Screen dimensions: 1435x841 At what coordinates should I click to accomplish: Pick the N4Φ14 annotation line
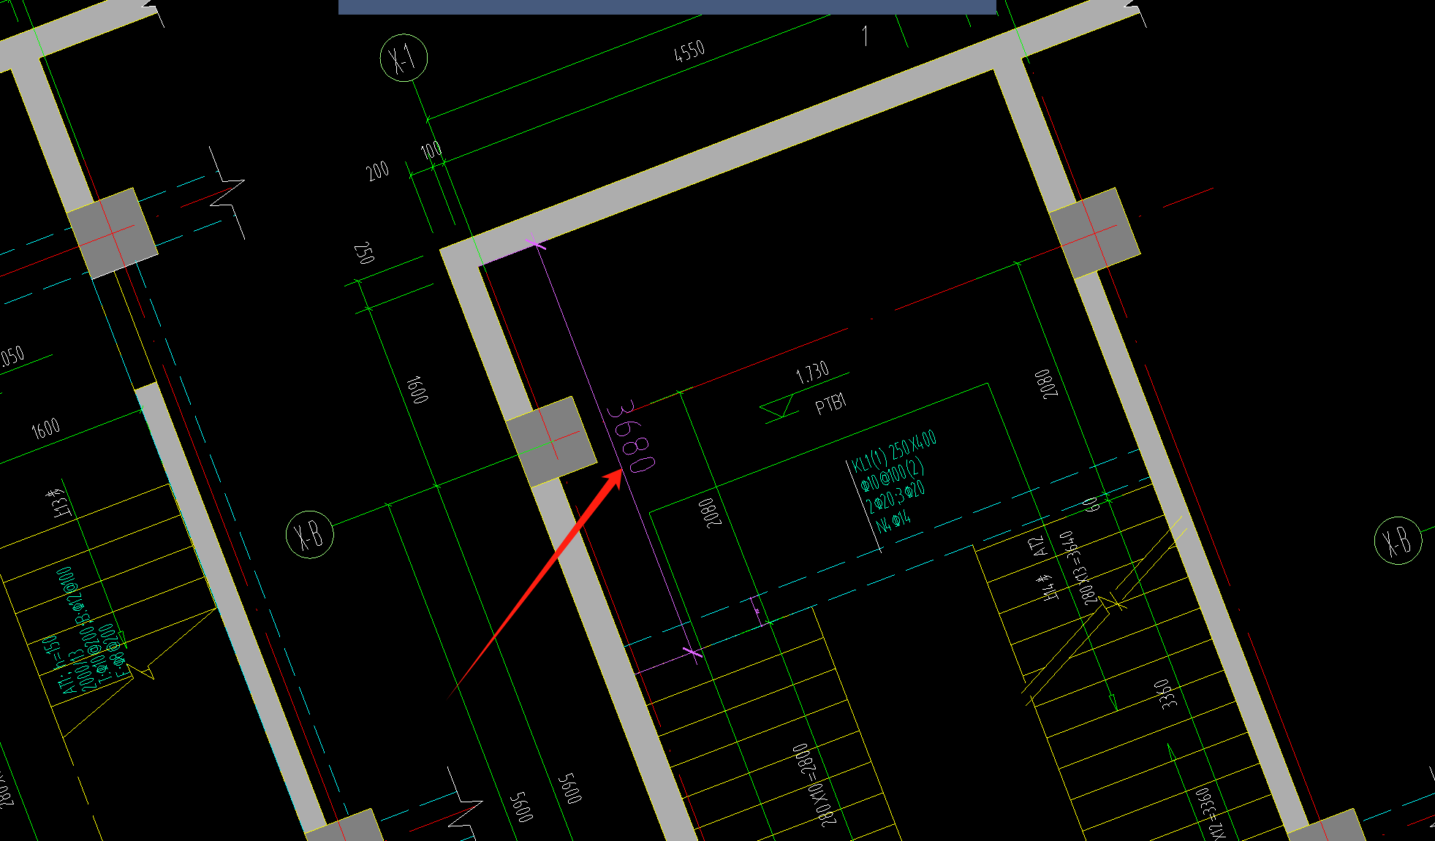(x=893, y=521)
